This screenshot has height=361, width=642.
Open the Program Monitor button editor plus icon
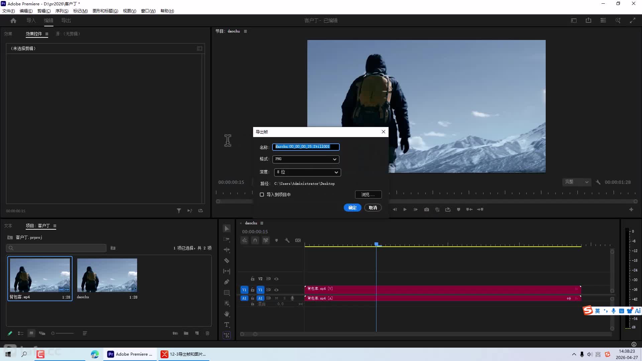pos(631,210)
